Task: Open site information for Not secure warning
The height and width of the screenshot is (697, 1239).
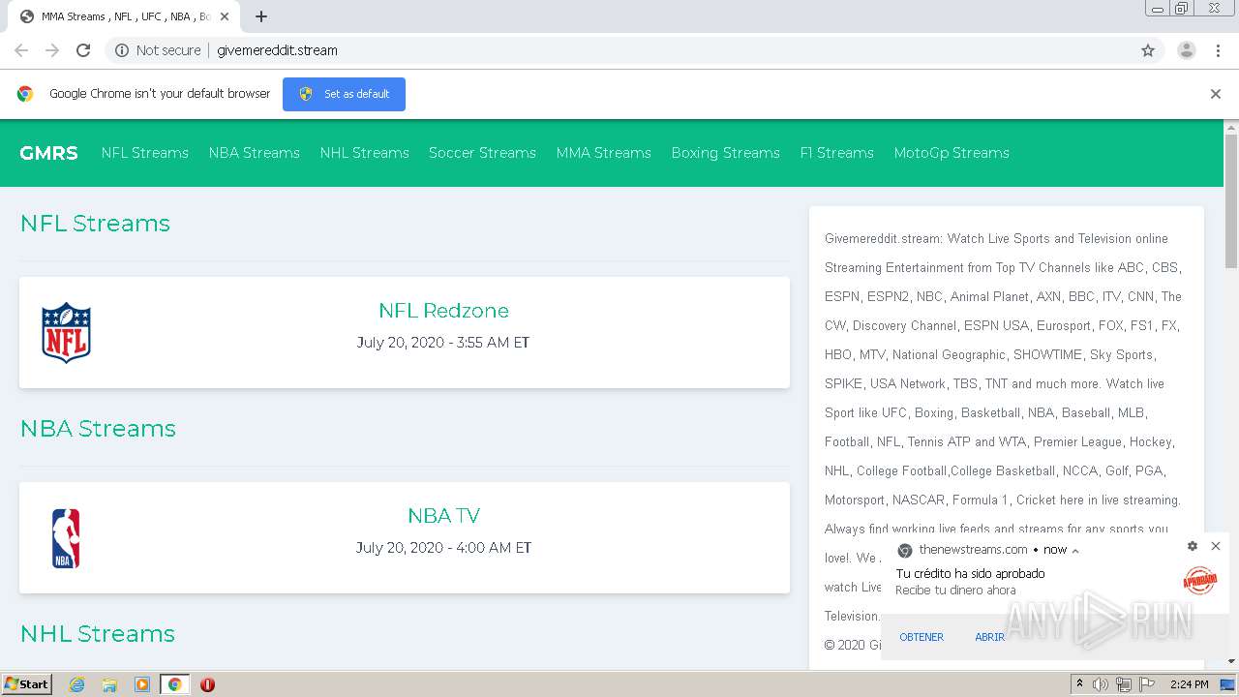Action: click(x=158, y=50)
